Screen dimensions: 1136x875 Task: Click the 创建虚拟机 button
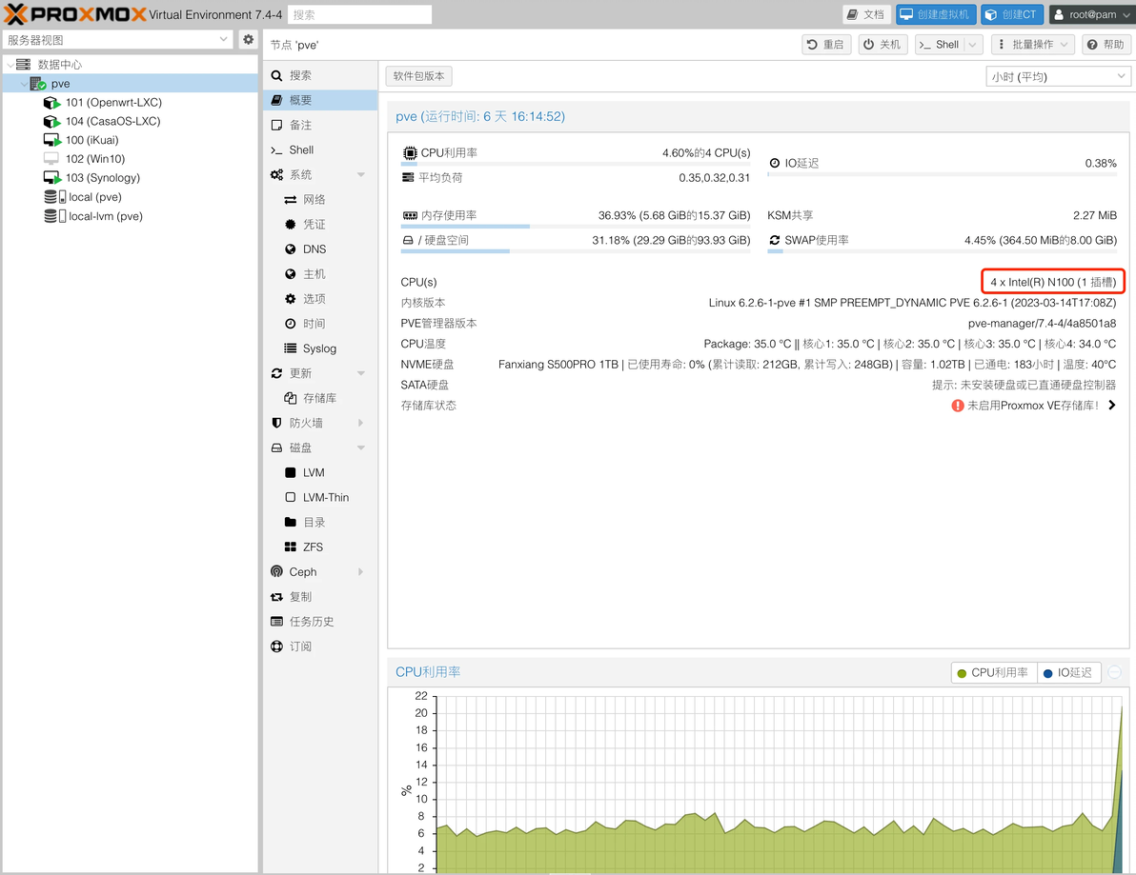tap(935, 14)
